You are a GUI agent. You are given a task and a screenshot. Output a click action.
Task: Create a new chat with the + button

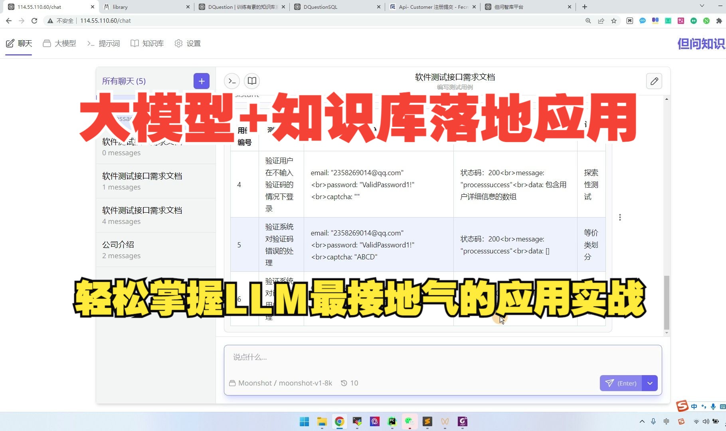(201, 81)
